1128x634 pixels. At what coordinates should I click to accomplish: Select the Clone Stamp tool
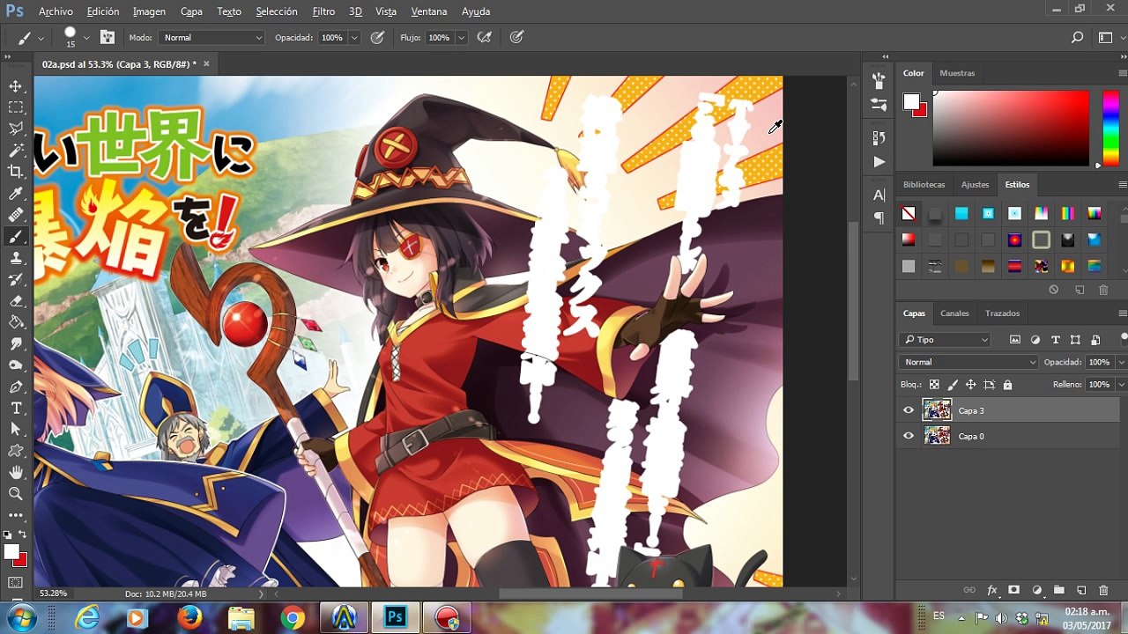click(x=16, y=258)
